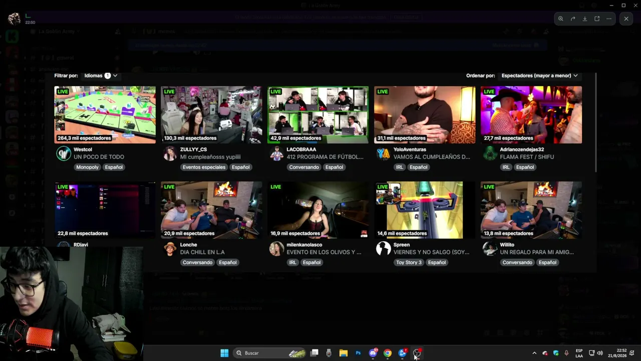641x361 pixels.
Task: Expand the Idiomas filter dropdown
Action: click(x=101, y=76)
